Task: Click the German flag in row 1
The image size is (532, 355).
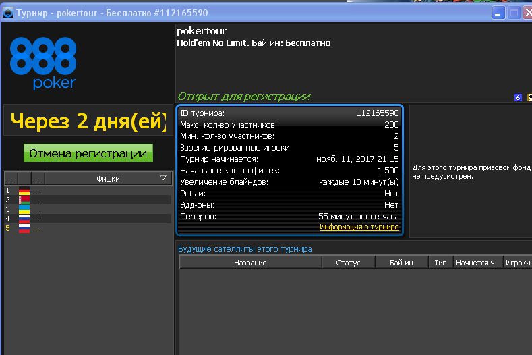Action: 24,191
